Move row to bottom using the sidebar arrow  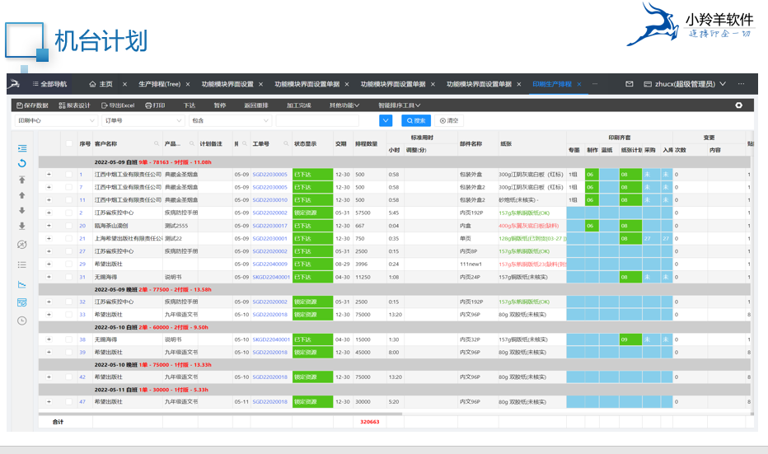[x=22, y=226]
